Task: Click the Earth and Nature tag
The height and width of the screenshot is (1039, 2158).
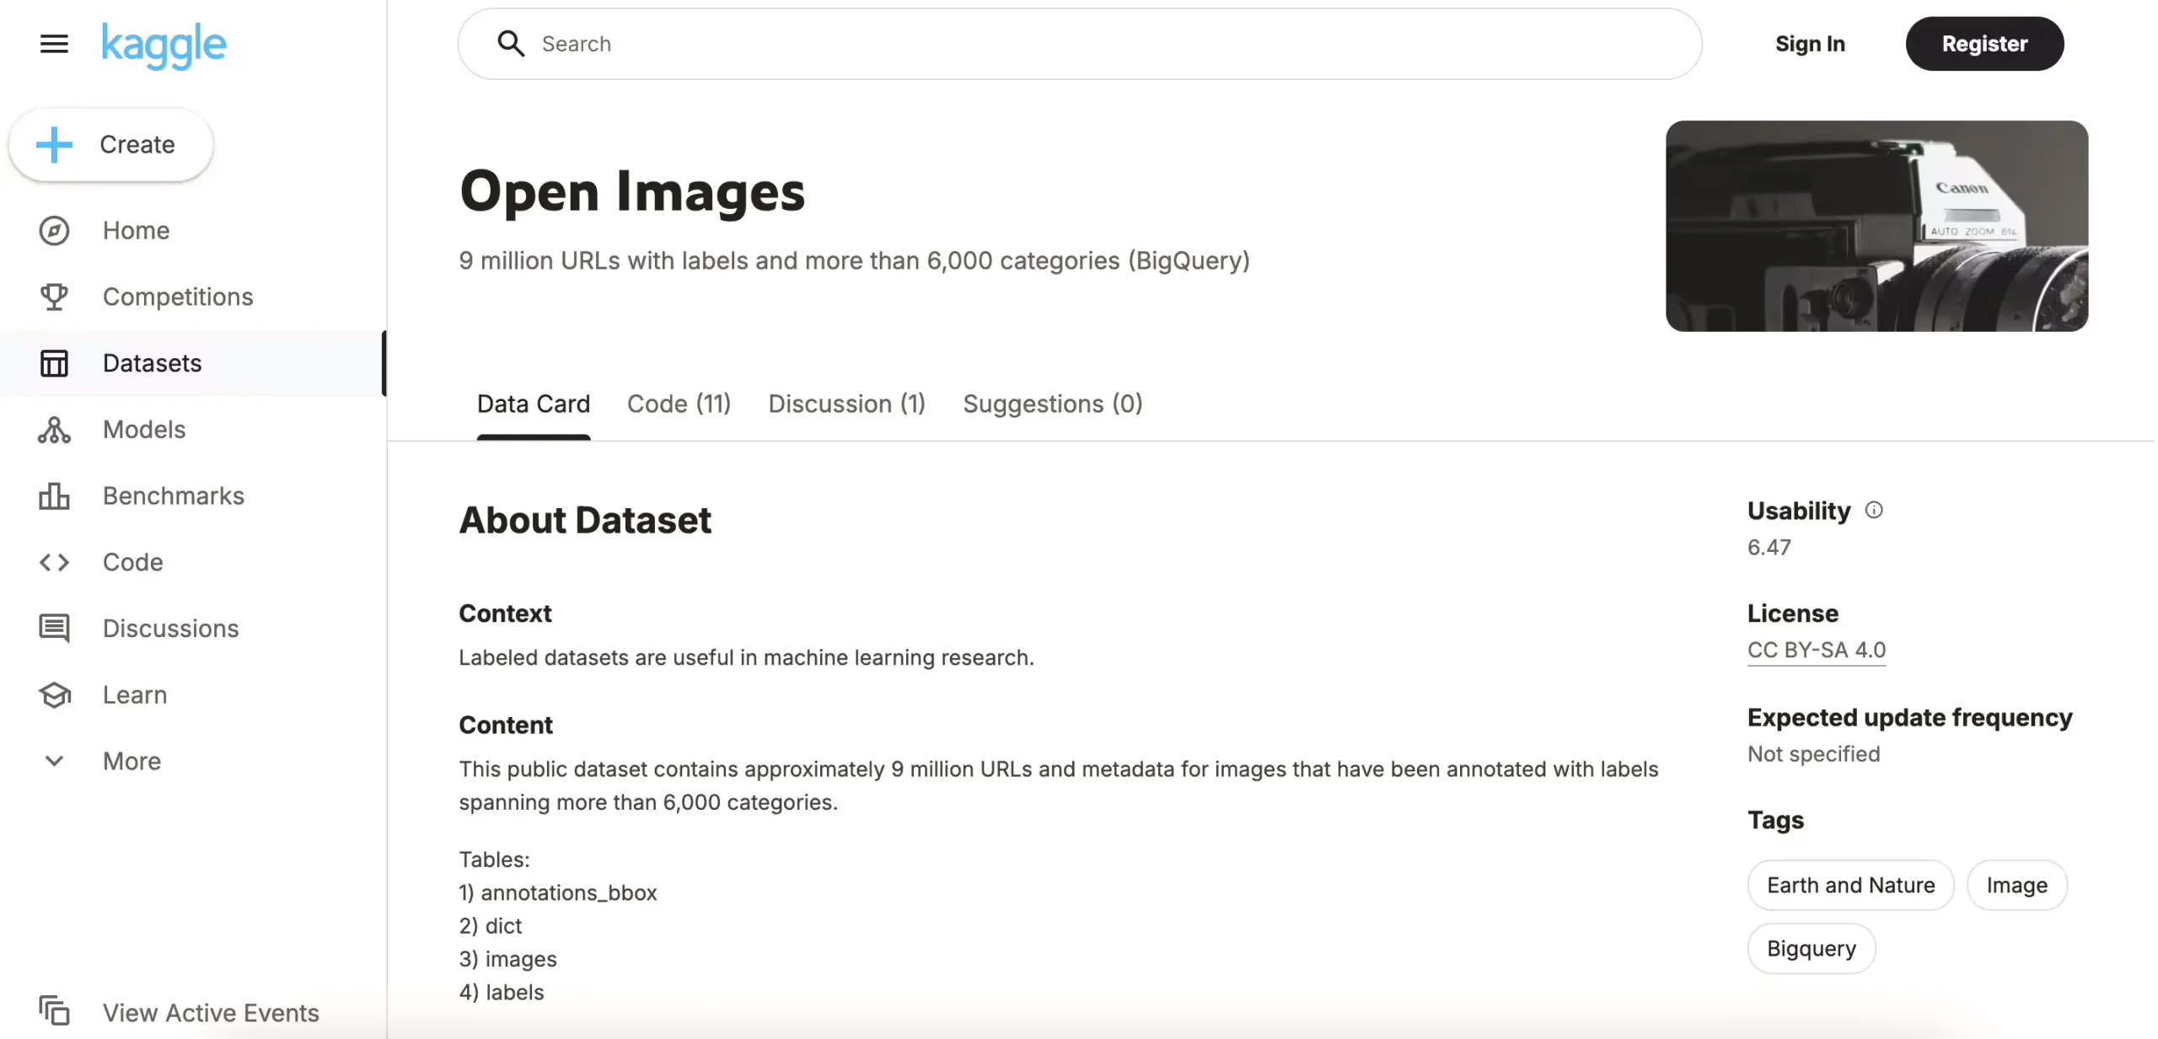Action: coord(1849,885)
